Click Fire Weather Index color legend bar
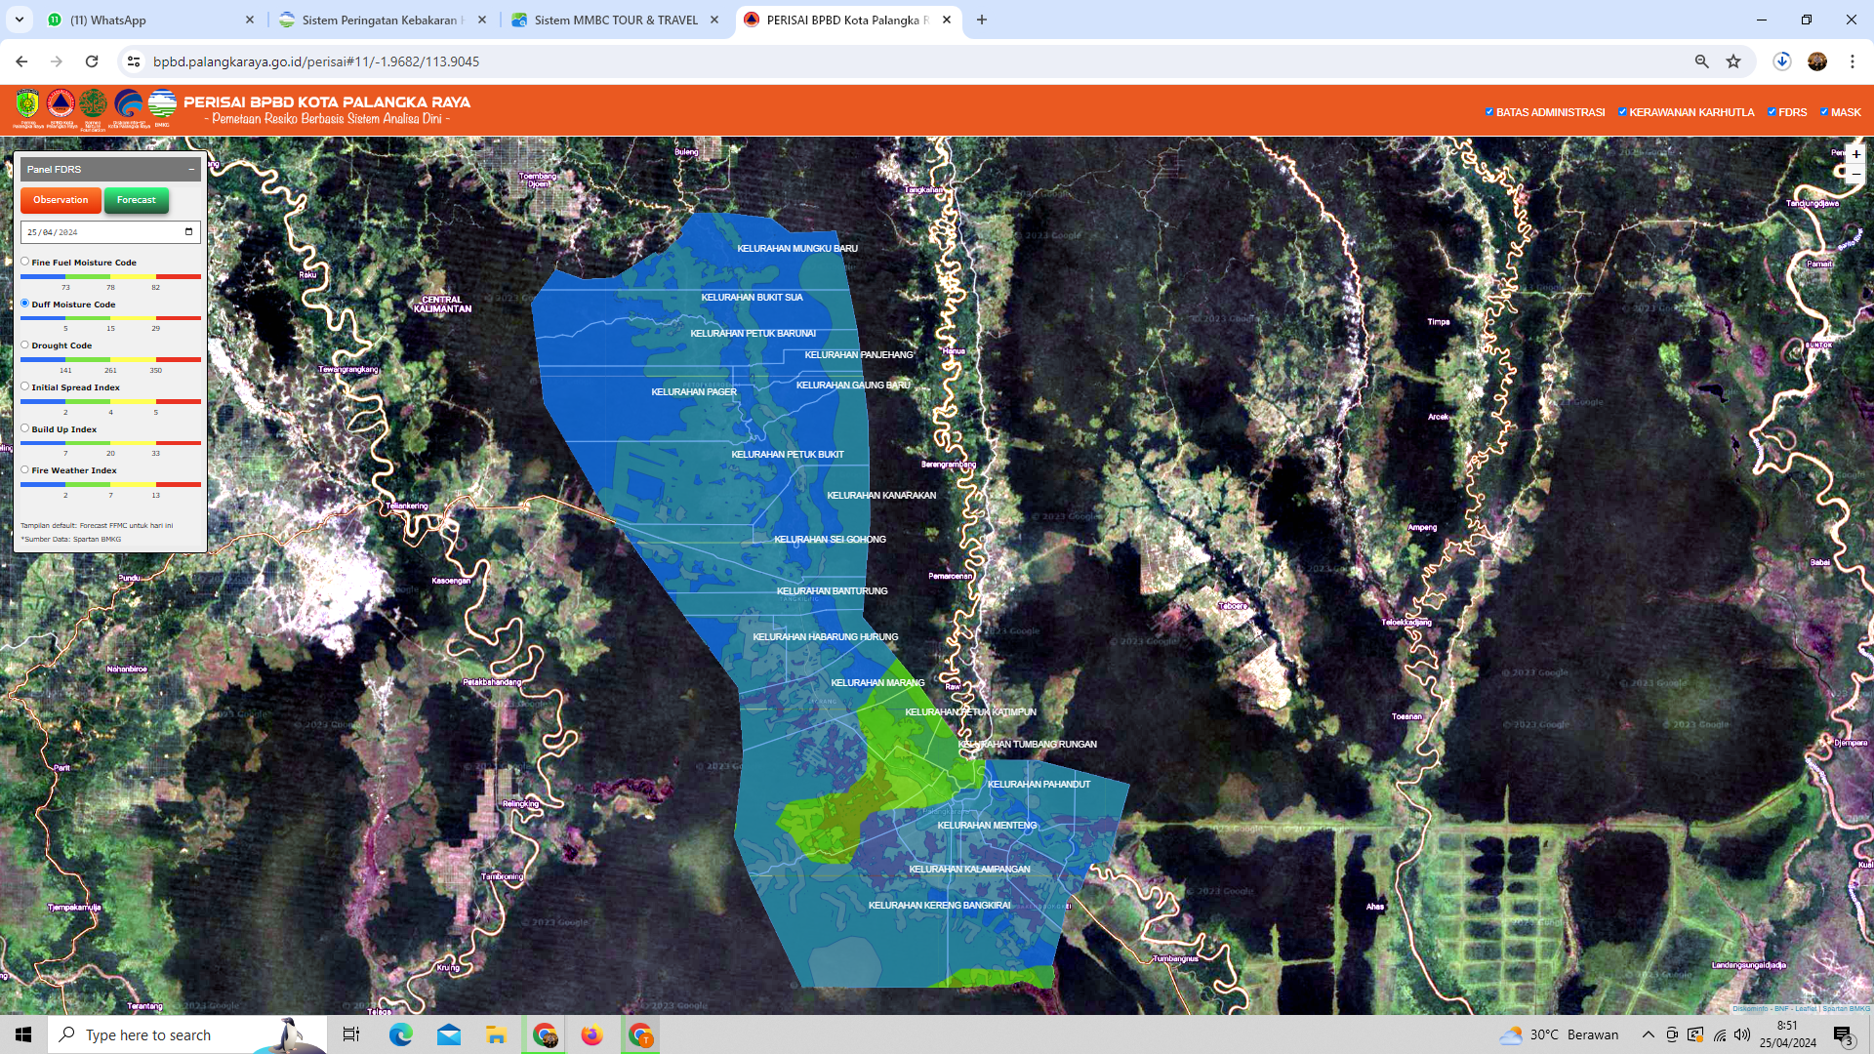 coord(110,485)
